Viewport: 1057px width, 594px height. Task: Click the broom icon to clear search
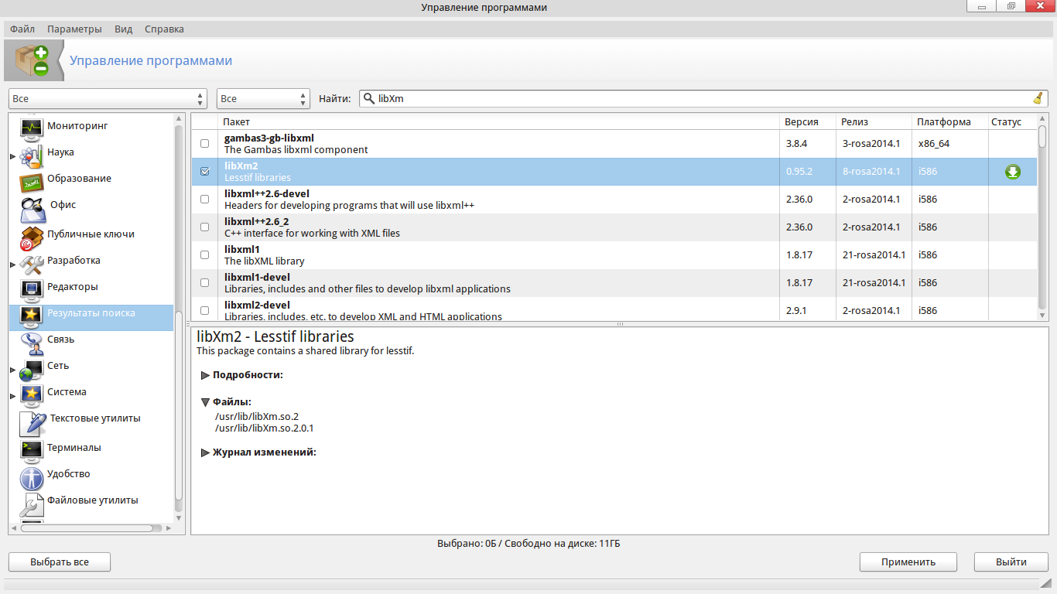click(1038, 98)
